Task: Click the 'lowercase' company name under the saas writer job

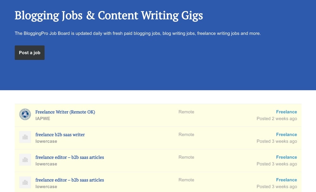Action: 46,141
